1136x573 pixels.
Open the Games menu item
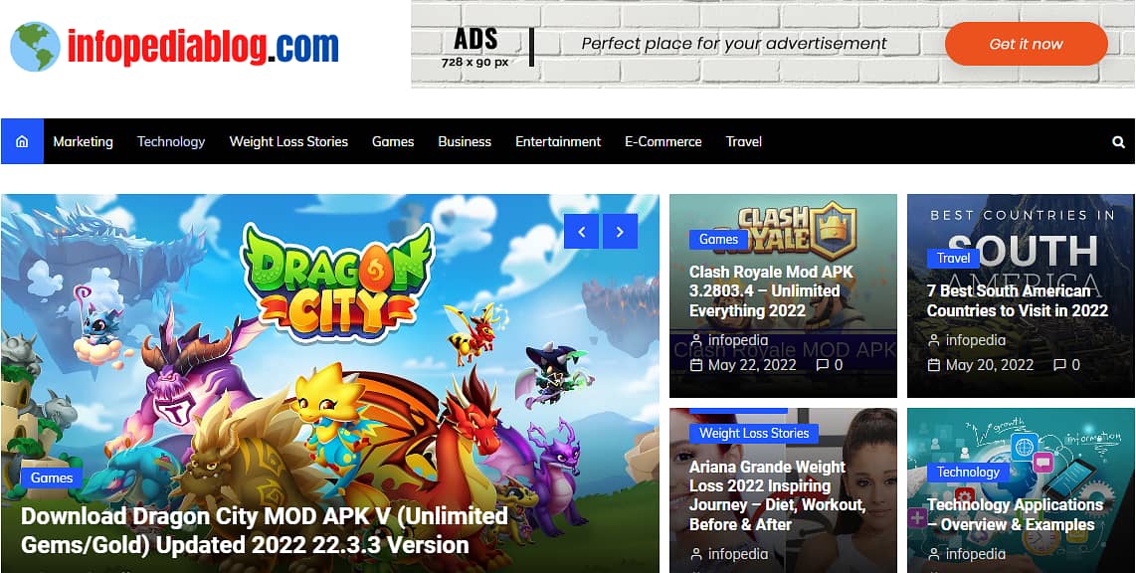click(x=393, y=142)
